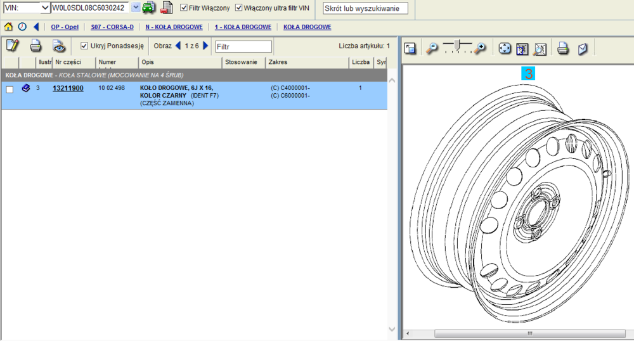Go to the home page icon
This screenshot has width=634, height=341.
pyautogui.click(x=8, y=27)
